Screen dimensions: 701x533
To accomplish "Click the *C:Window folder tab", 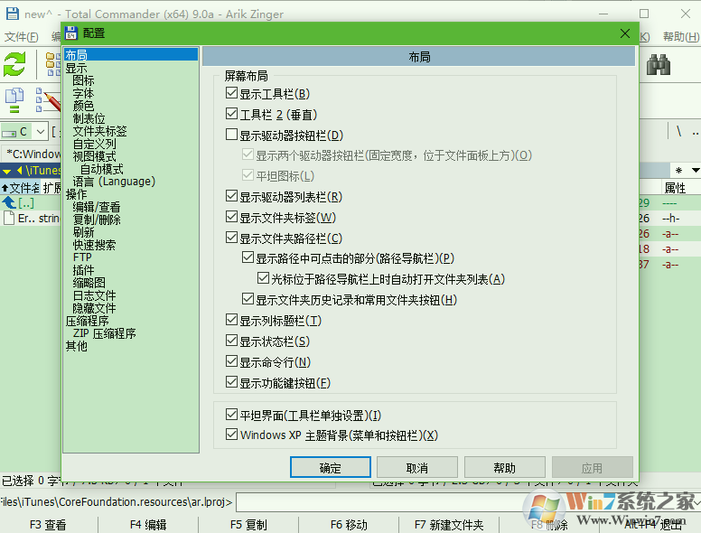I will coord(32,154).
